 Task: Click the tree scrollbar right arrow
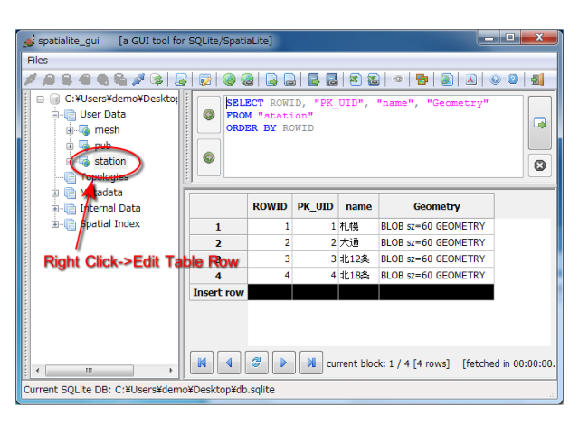point(171,370)
